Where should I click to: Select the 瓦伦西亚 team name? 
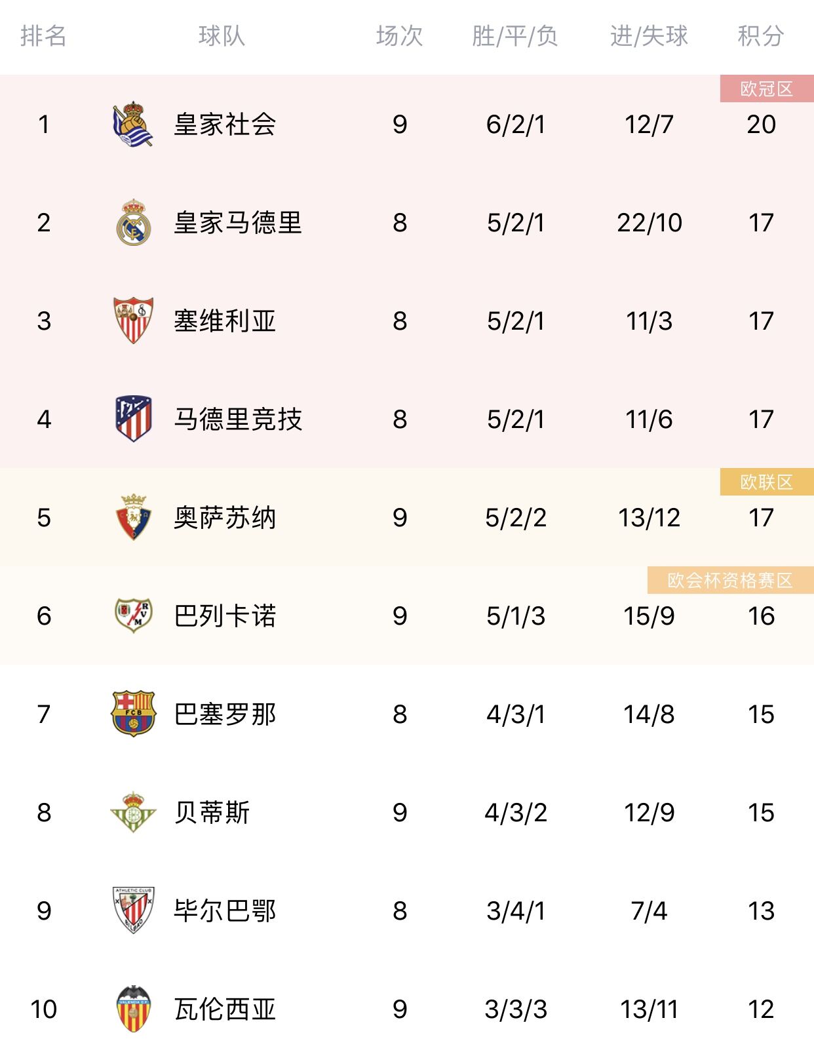225,1009
